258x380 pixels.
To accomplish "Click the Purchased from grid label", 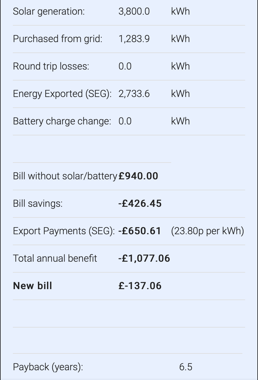I will click(58, 39).
